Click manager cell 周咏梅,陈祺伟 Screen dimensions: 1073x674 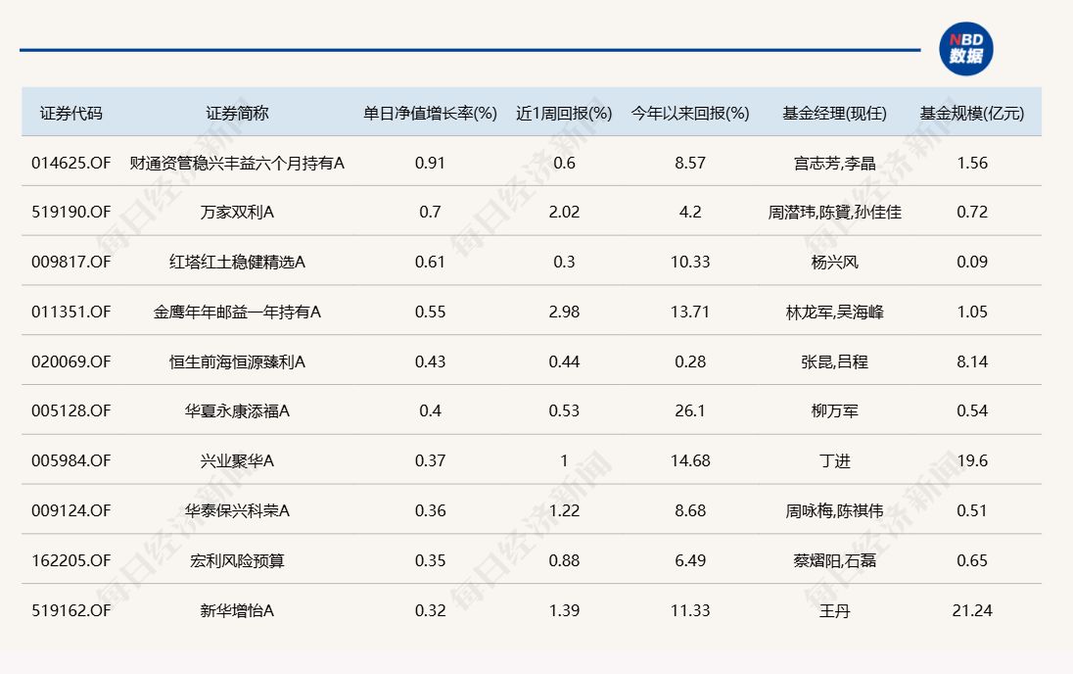pos(834,511)
